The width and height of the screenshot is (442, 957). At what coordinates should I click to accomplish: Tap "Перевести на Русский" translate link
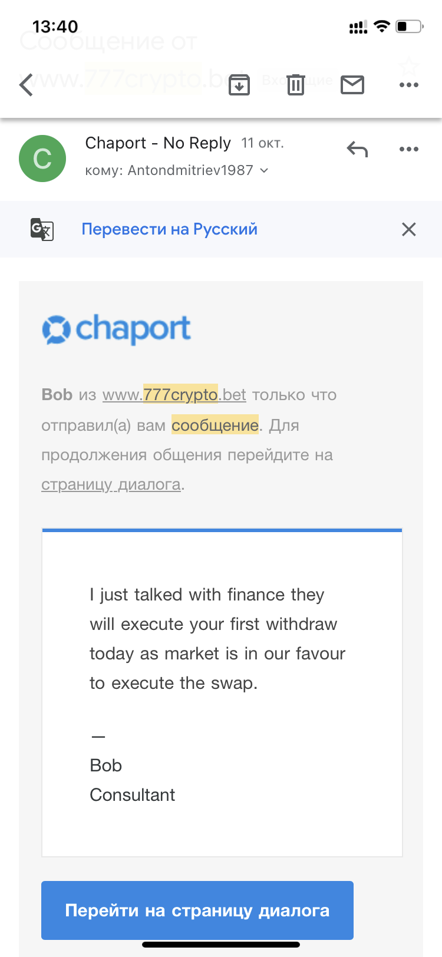tap(169, 229)
